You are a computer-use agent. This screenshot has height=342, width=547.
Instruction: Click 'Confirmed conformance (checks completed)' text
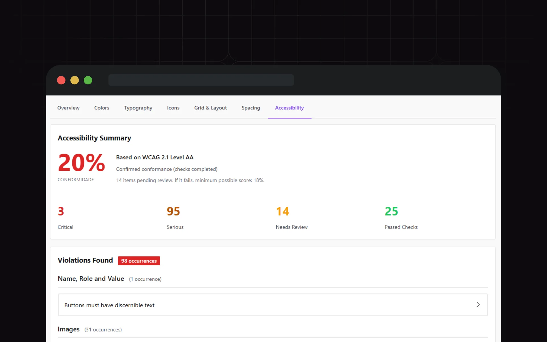pos(167,169)
